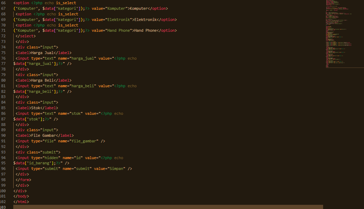Click is_select on line 66

(66, 3)
